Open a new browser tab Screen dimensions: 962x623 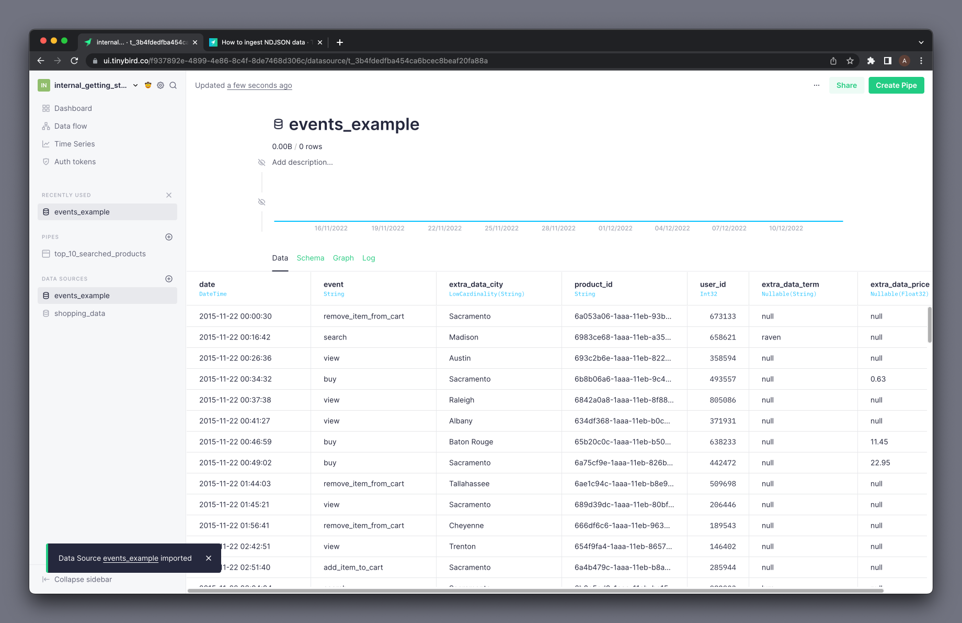pyautogui.click(x=340, y=42)
